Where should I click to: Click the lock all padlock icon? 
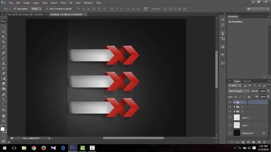(249, 97)
